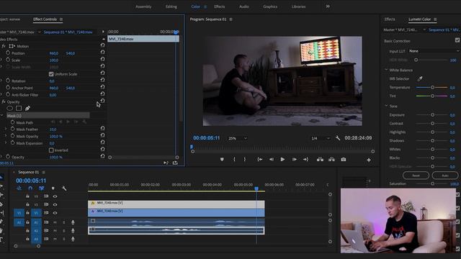Click the Extract button
The width and height of the screenshot is (461, 259).
click(331, 160)
